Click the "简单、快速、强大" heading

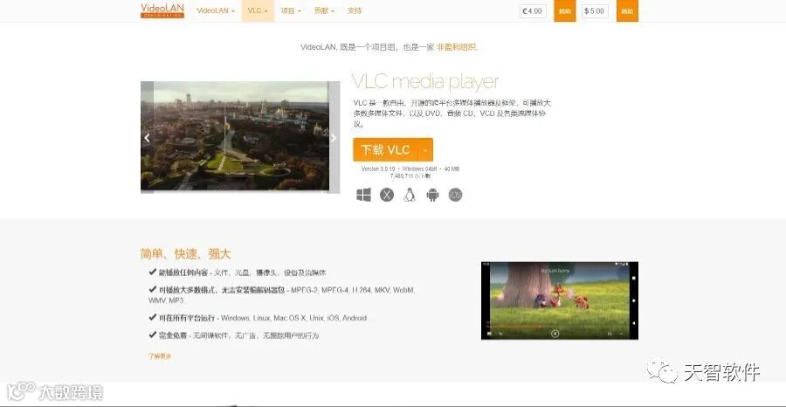coord(185,253)
